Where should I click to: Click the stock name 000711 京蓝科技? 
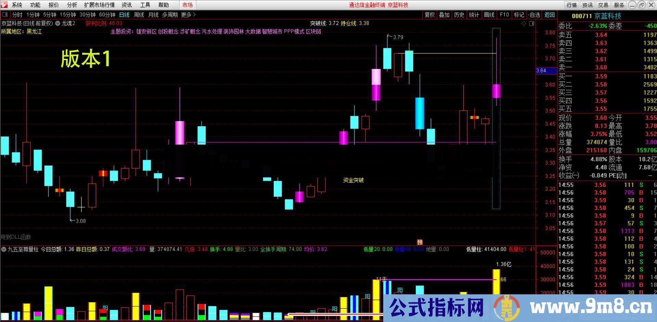[x=596, y=16]
